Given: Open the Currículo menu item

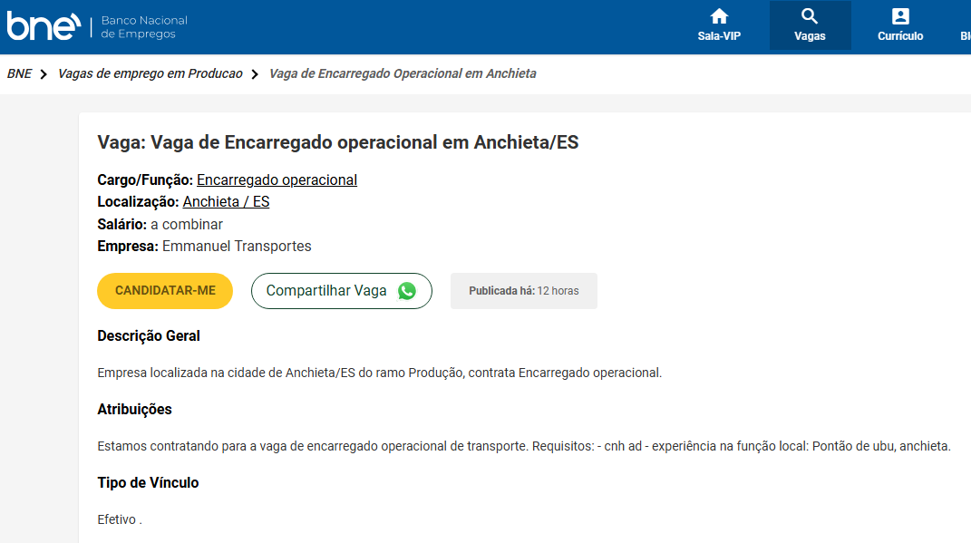Looking at the screenshot, I should (x=900, y=25).
